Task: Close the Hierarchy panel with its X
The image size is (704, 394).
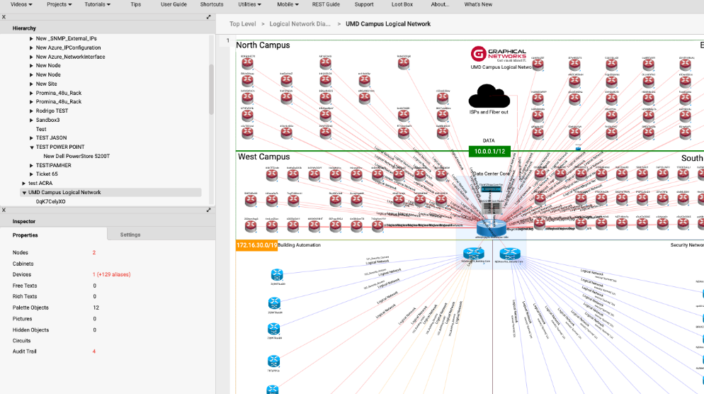Action: tap(4, 16)
